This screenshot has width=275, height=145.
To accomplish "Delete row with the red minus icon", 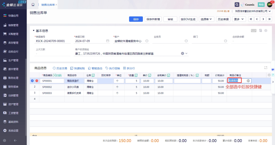I will coord(37,81).
